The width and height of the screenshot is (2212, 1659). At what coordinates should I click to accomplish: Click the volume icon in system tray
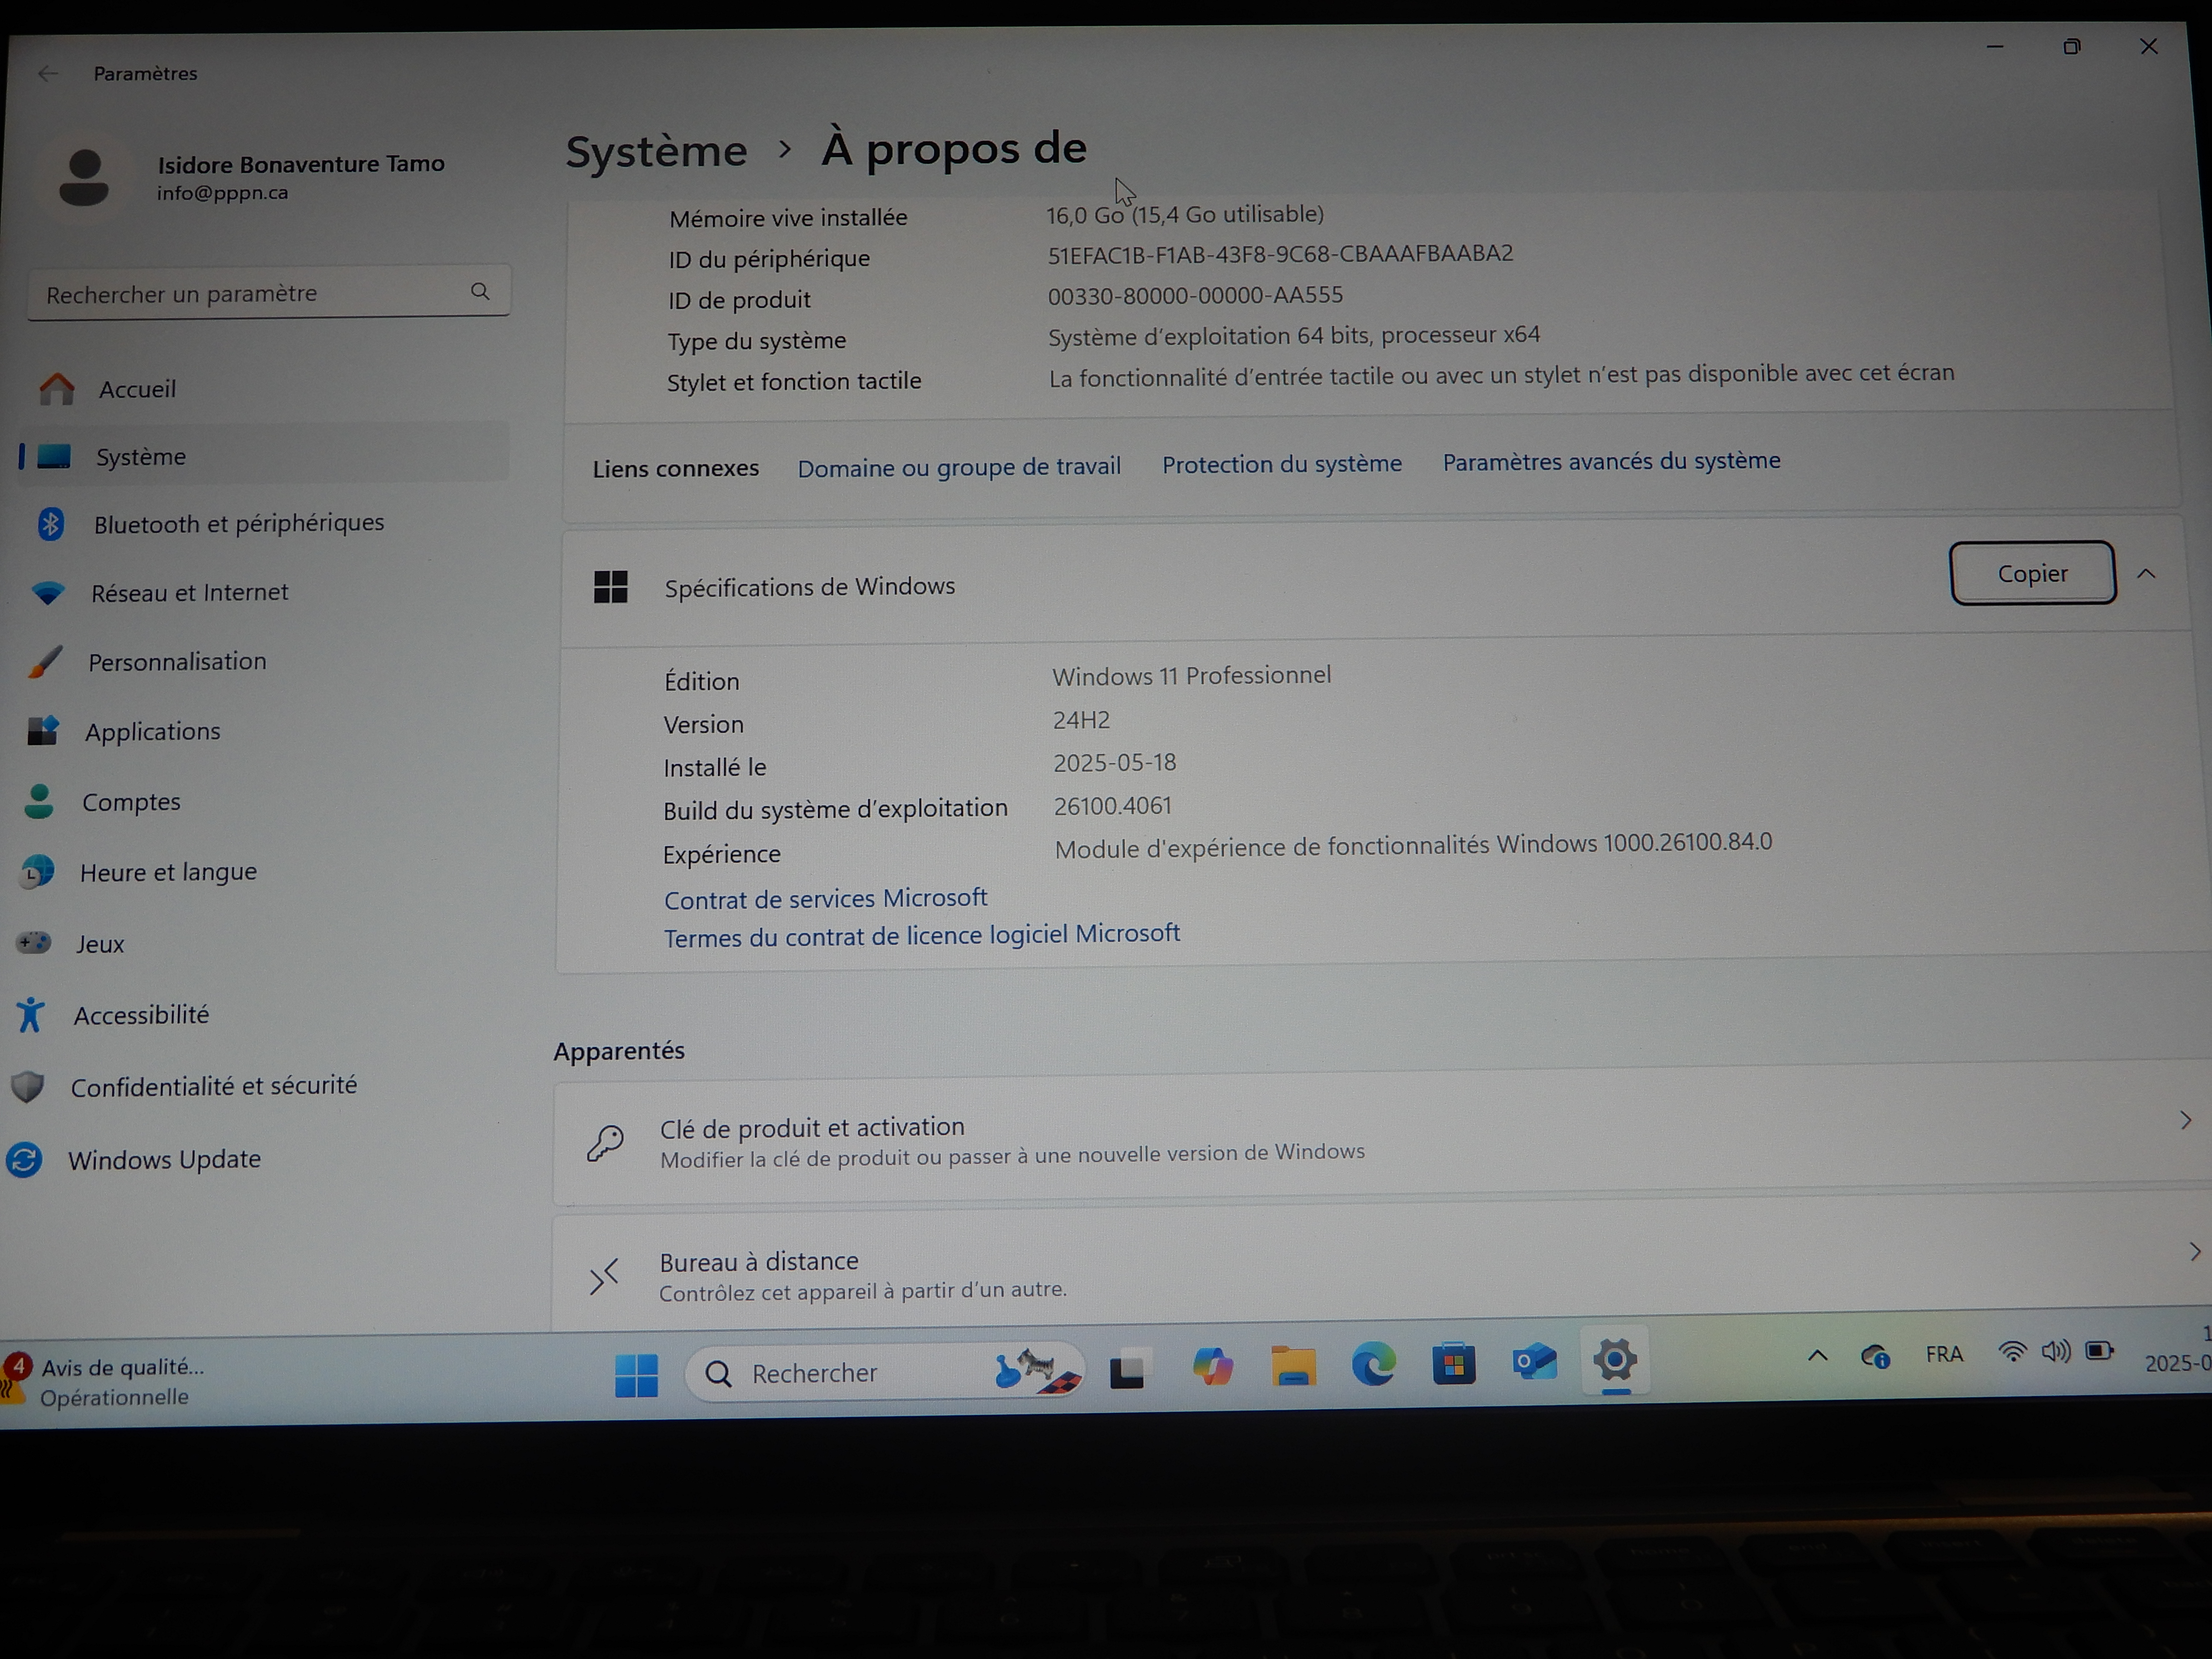tap(2056, 1353)
